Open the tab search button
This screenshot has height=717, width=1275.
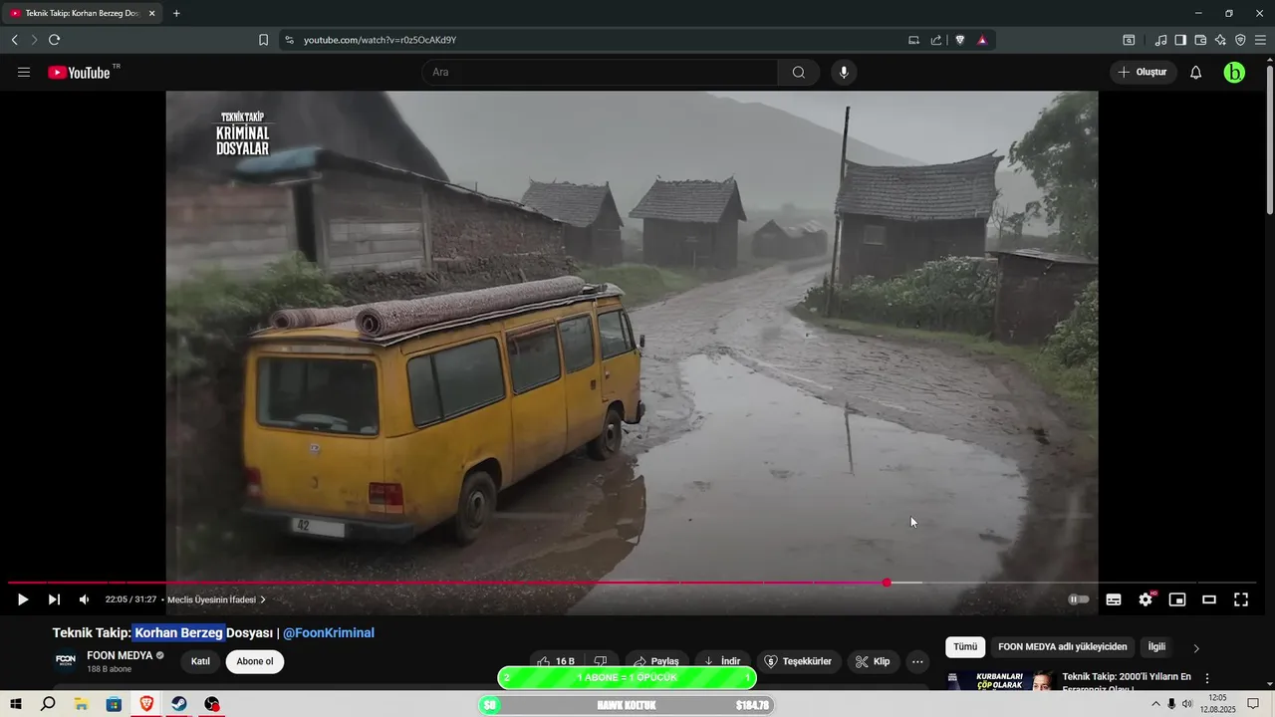[1129, 40]
